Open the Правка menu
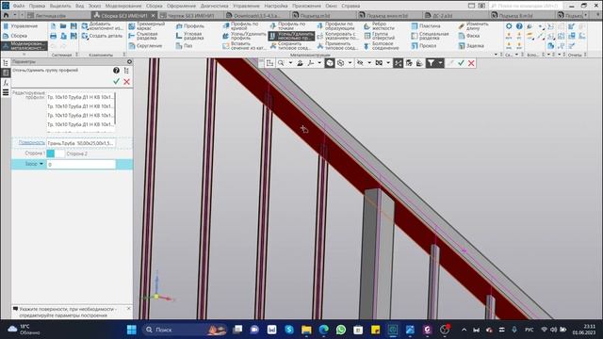This screenshot has height=339, width=603. 37,6
